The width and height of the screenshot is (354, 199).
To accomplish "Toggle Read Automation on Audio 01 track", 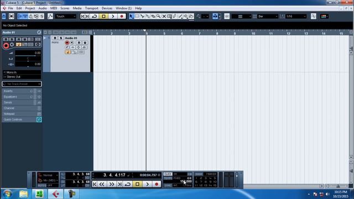I will pos(79,43).
